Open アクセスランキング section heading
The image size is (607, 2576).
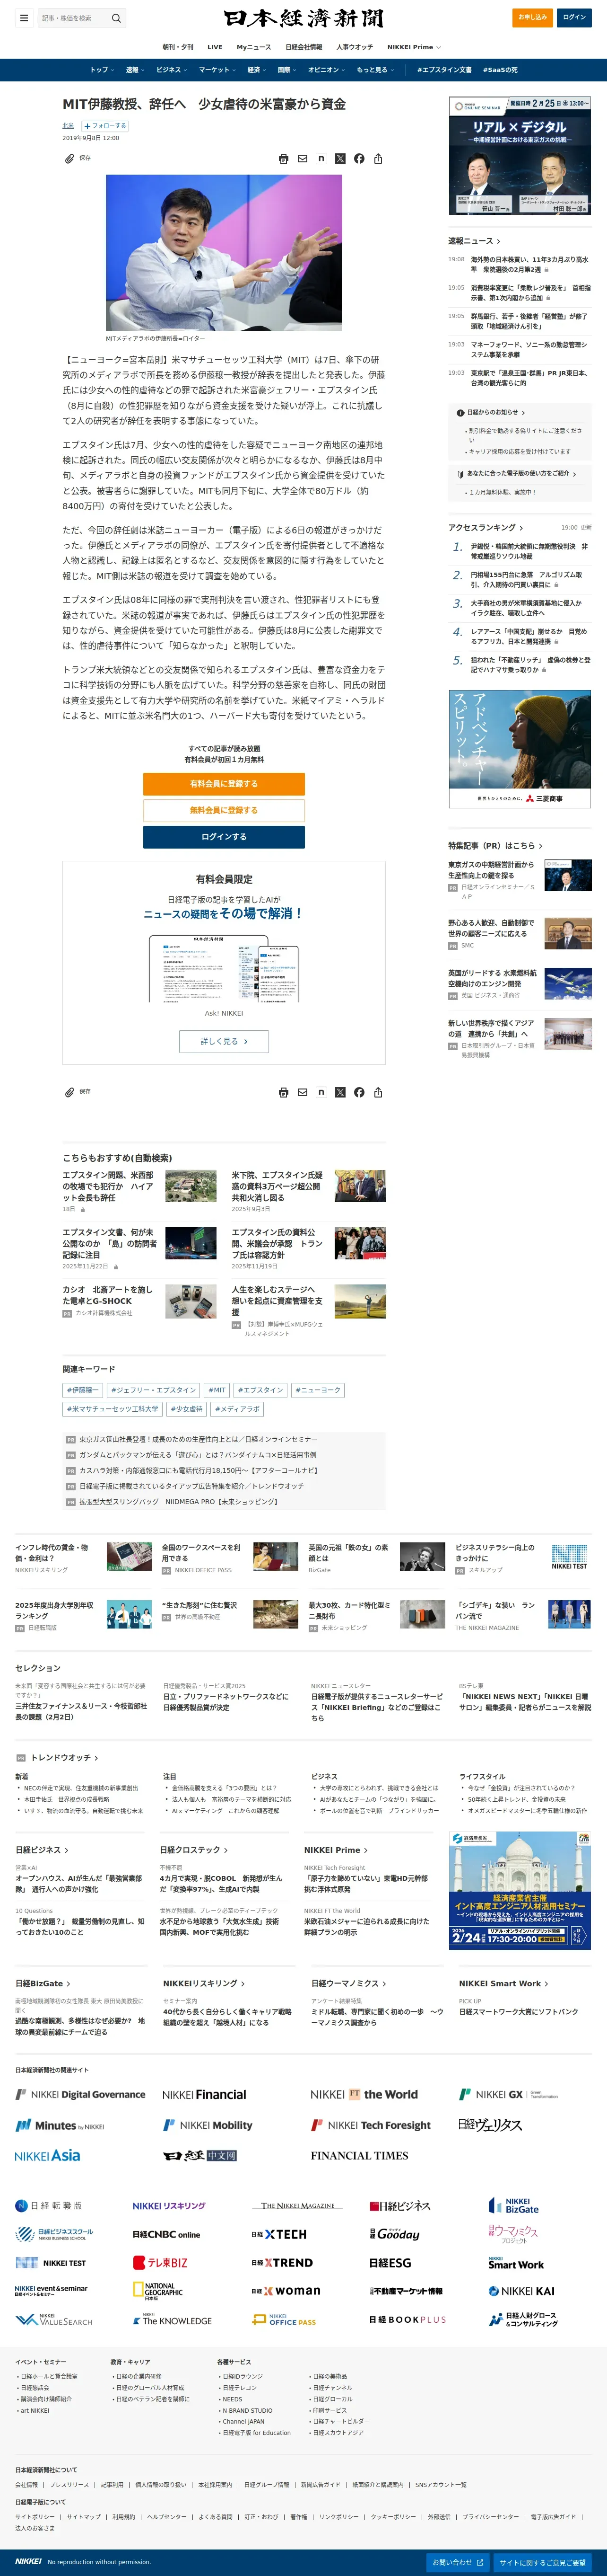pos(485,527)
